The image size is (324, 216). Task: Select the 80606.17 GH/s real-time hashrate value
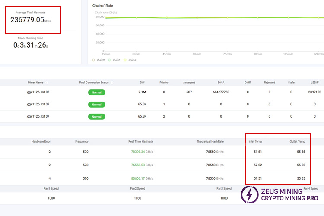142,178
